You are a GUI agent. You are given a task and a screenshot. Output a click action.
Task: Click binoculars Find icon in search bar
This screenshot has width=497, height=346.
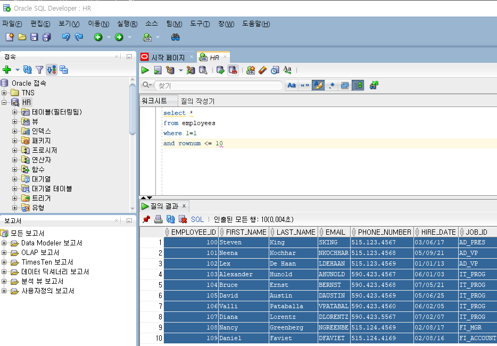coord(374,85)
